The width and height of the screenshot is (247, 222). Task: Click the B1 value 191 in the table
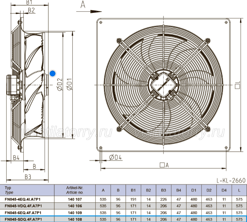(133, 199)
